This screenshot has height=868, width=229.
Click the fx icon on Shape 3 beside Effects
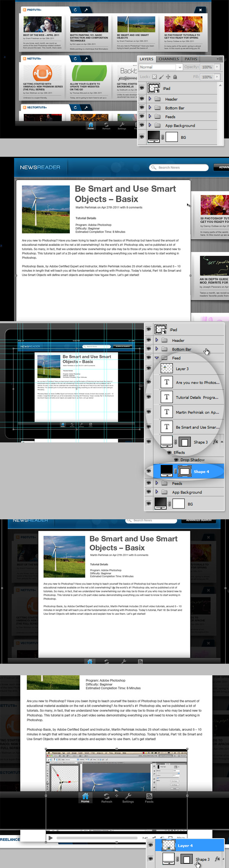coord(215,442)
